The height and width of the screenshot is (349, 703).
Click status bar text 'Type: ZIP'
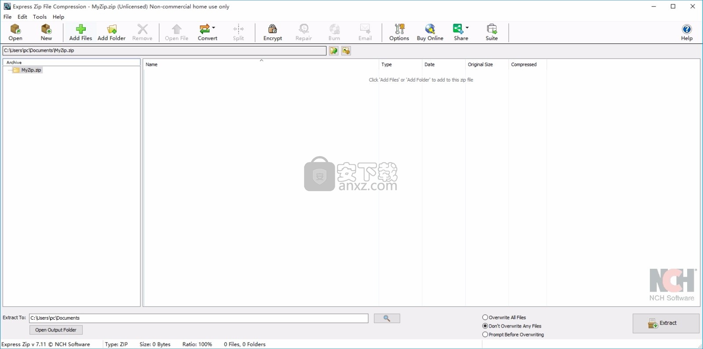tap(116, 345)
